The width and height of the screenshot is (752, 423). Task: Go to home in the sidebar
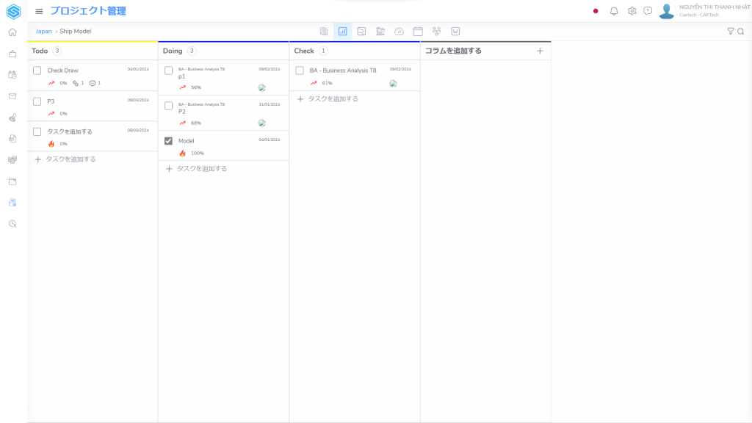click(x=12, y=32)
